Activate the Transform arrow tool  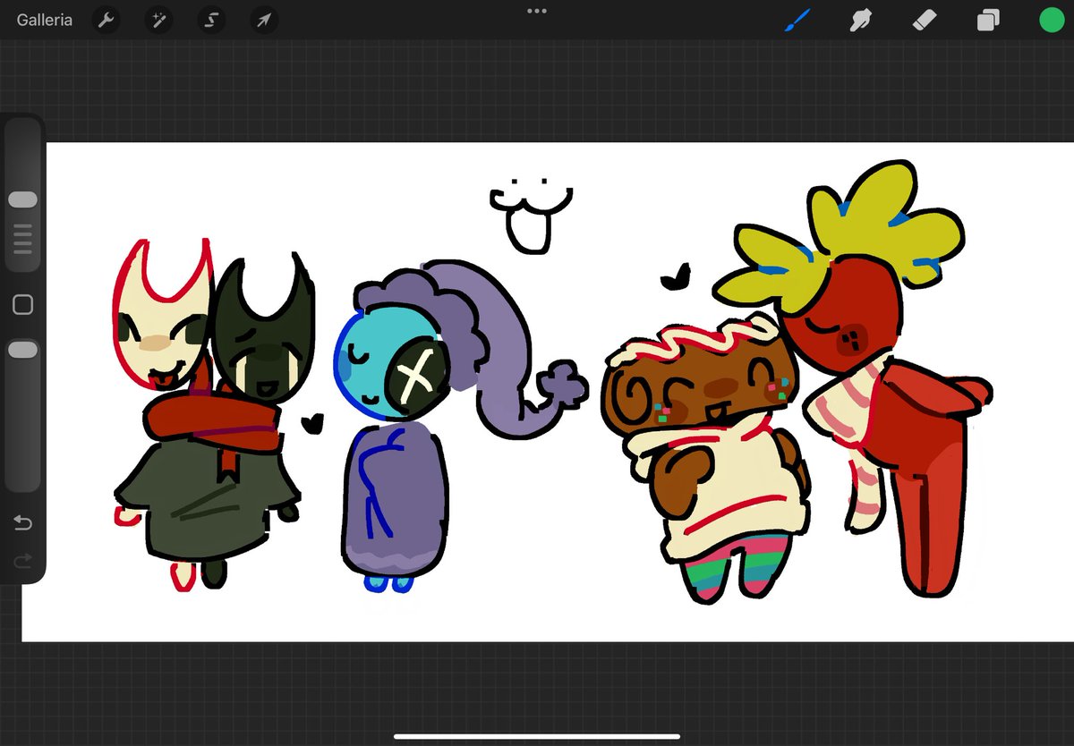pos(263,20)
